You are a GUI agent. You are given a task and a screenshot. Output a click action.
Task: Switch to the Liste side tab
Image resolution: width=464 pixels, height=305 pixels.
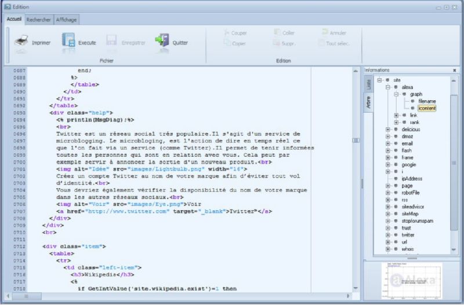click(368, 84)
